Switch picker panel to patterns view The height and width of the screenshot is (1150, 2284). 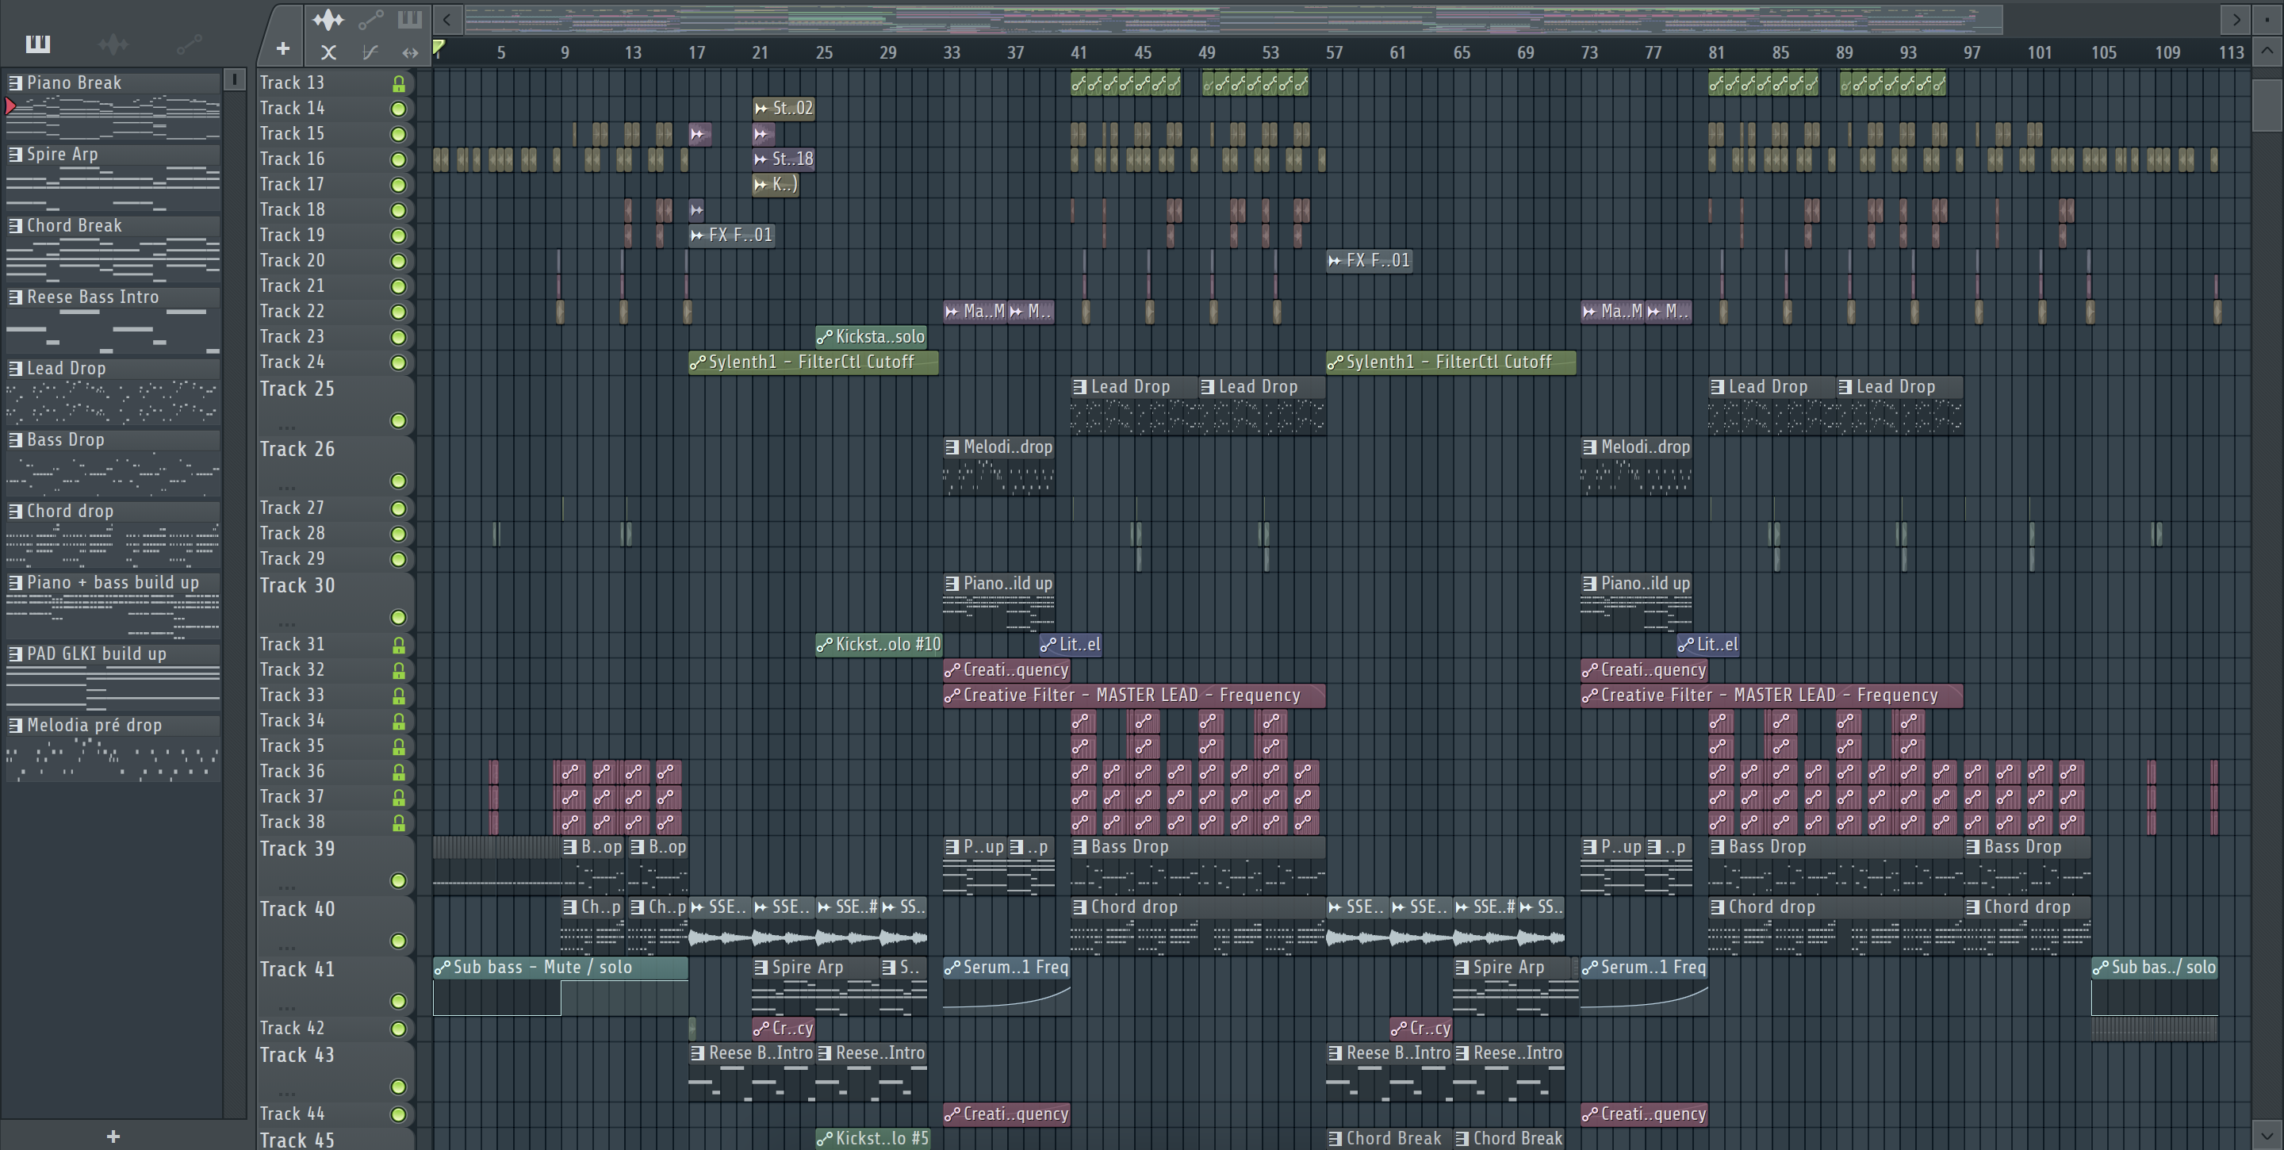[38, 44]
